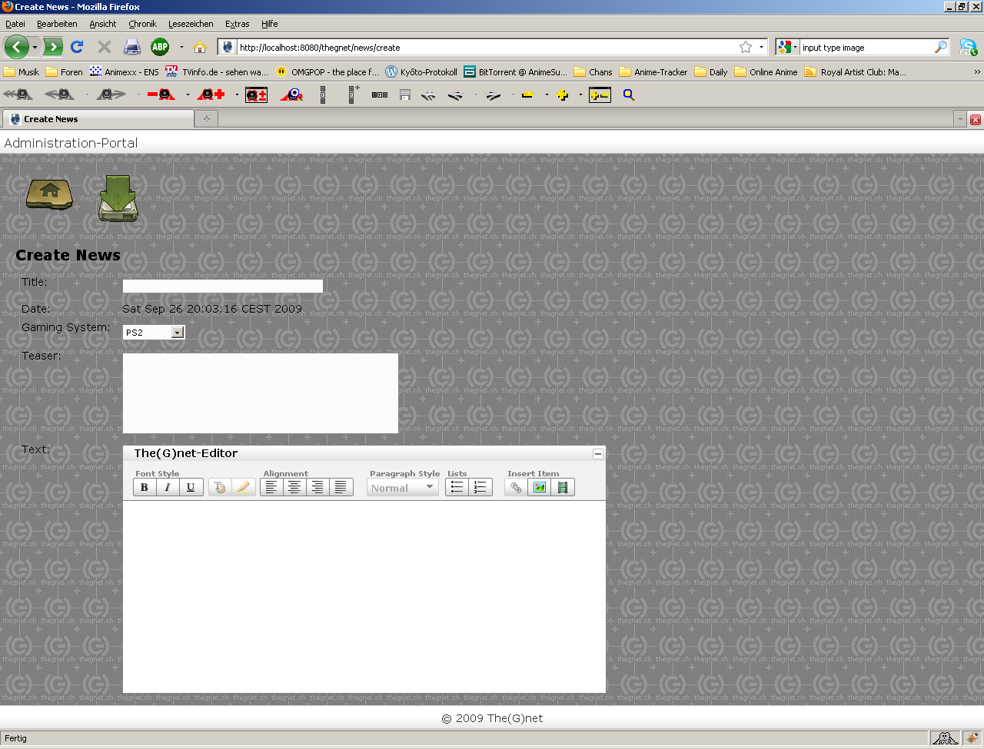Insert an image into the editor
This screenshot has width=984, height=749.
coord(540,487)
